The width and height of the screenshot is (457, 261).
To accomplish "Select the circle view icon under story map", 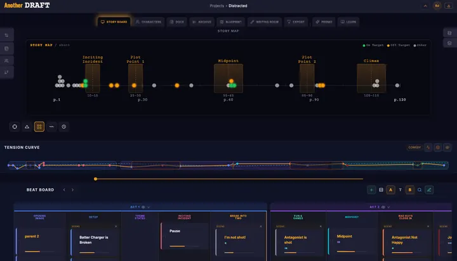I will (15, 127).
